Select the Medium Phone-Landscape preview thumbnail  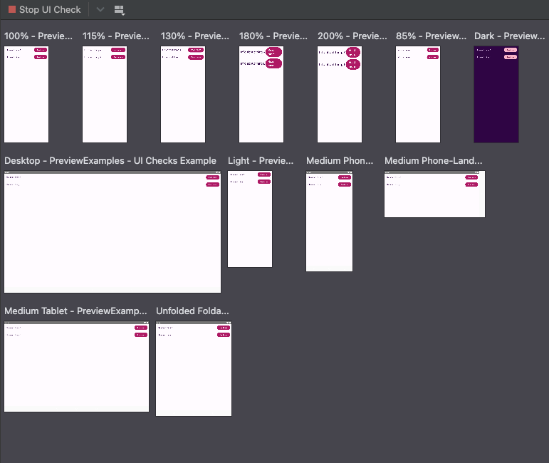(x=434, y=194)
